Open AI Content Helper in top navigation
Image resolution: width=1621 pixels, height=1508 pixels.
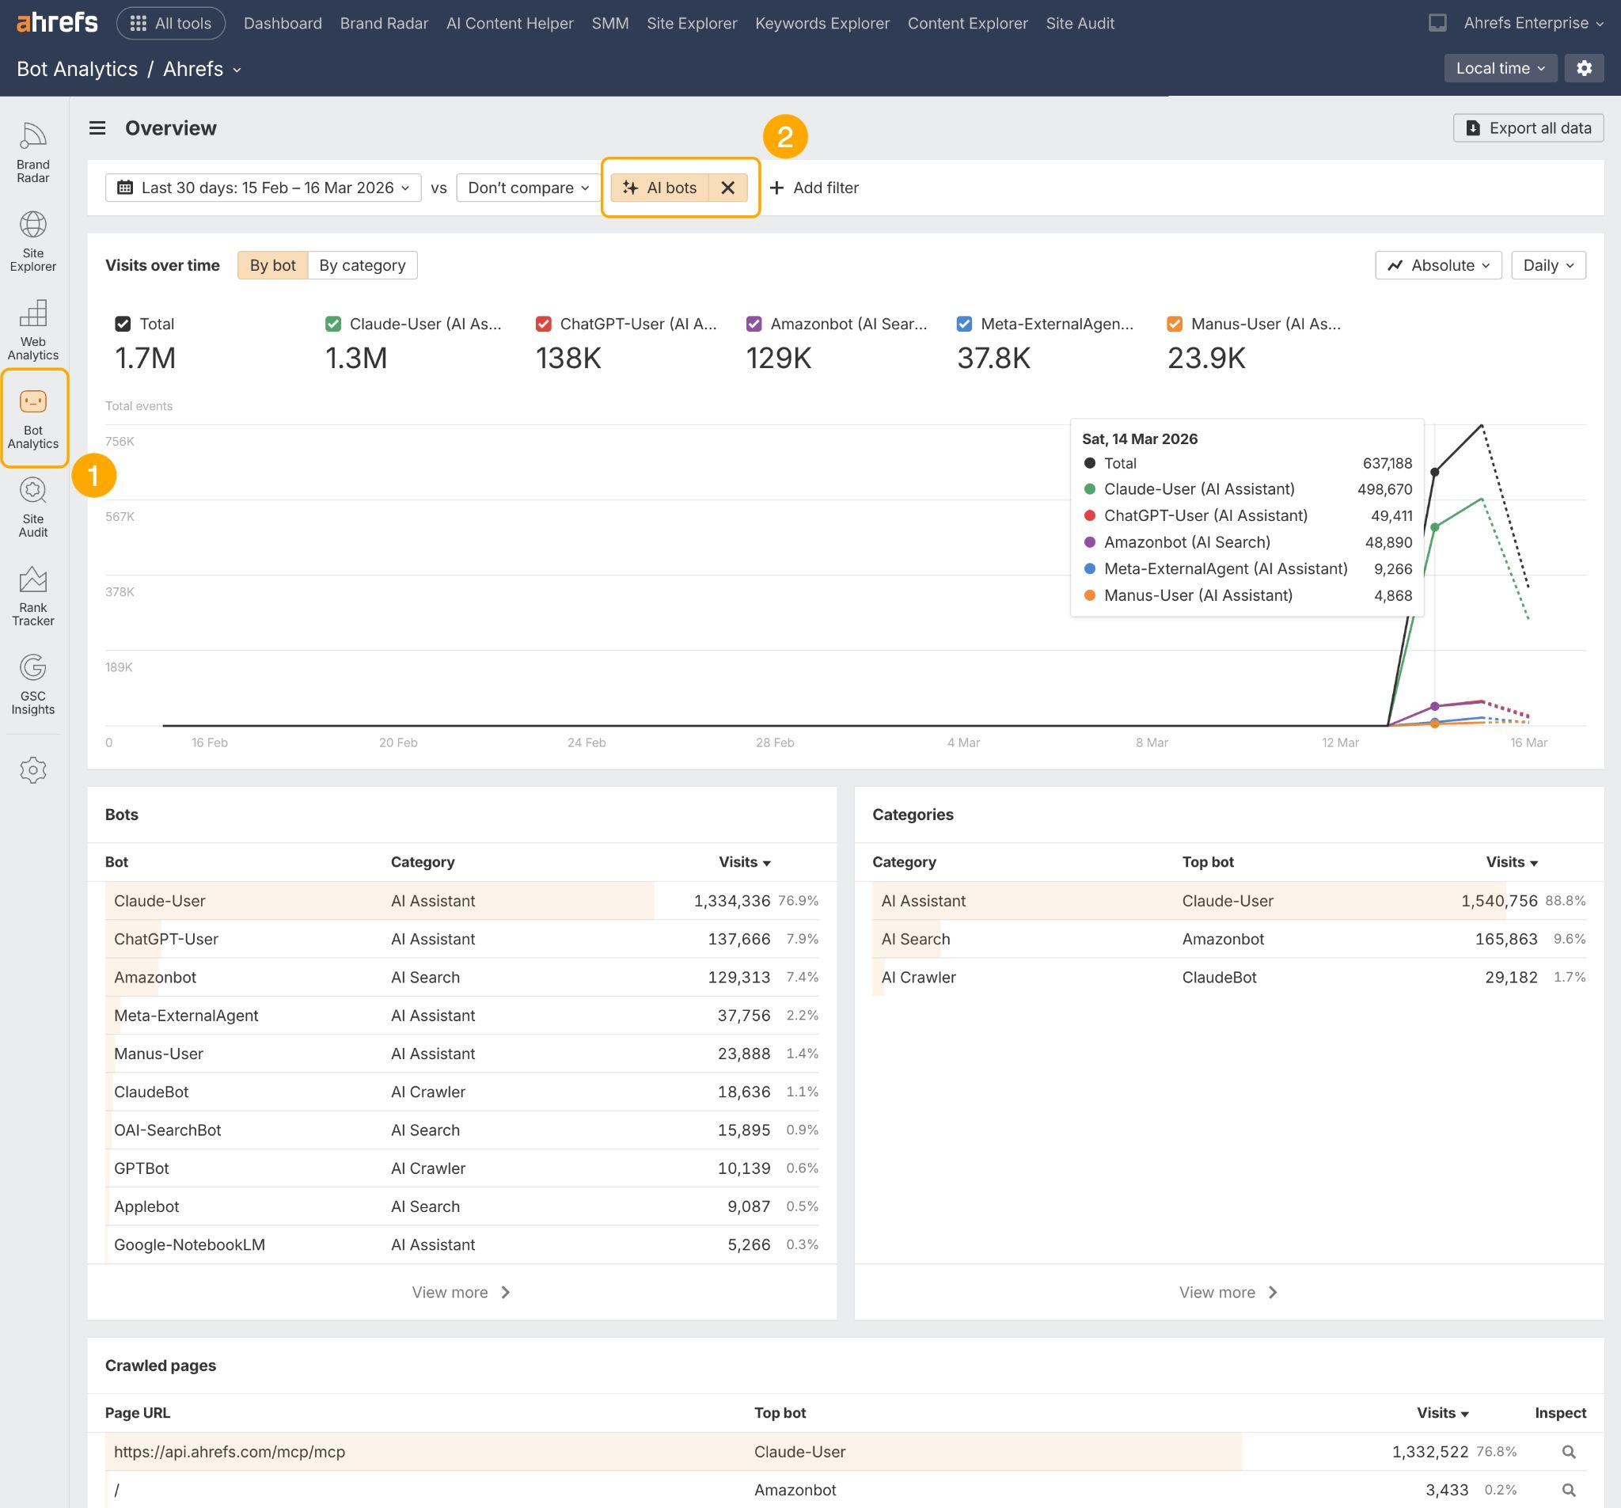click(510, 23)
